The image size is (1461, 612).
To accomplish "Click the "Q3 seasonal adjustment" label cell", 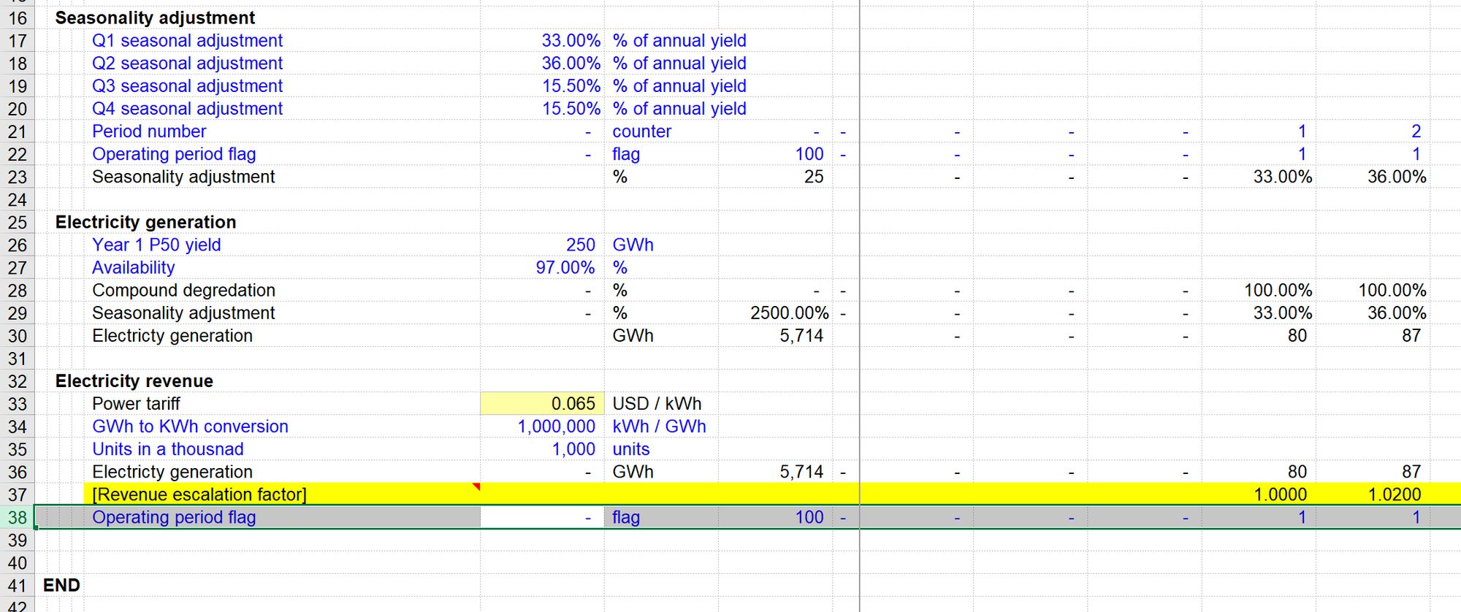I will pyautogui.click(x=187, y=86).
